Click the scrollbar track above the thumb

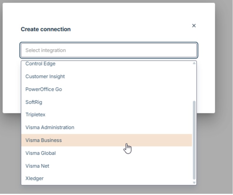(194, 83)
